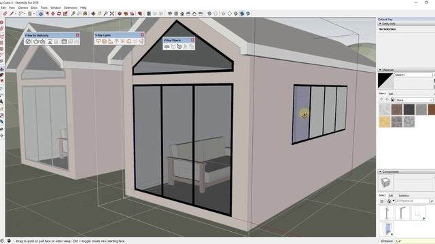Close the V-Ray Lights toolbar
435x244 pixels.
pos(142,35)
